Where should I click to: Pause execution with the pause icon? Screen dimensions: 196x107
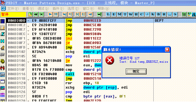[x=56, y=14]
